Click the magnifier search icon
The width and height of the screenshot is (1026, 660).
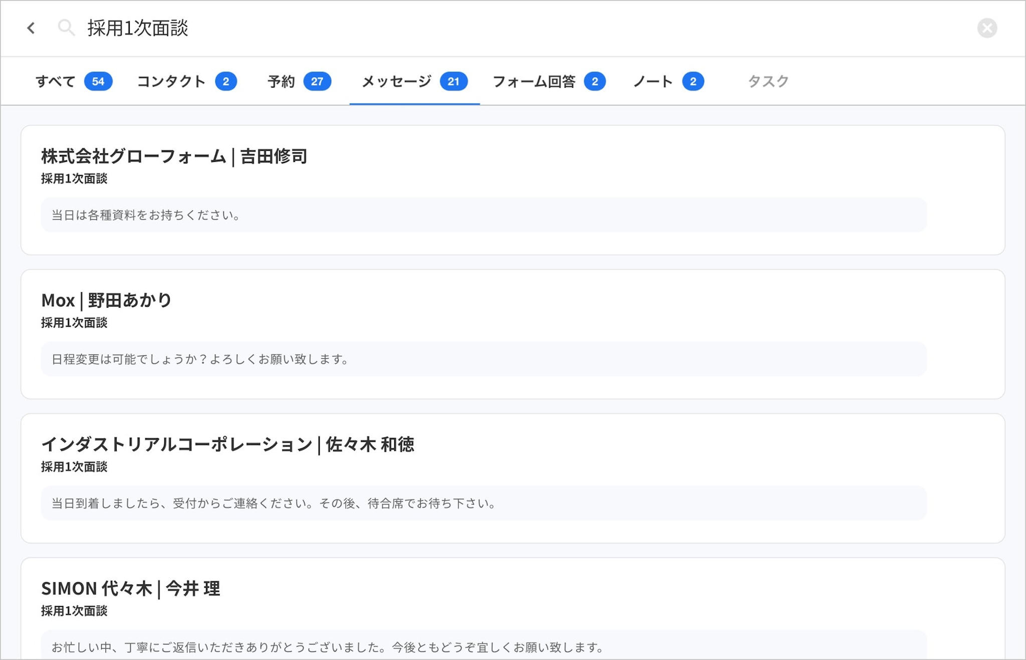66,28
